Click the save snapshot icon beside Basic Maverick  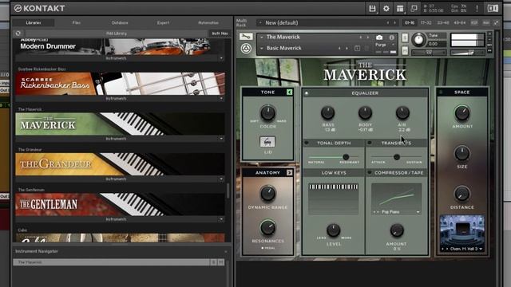pos(357,48)
